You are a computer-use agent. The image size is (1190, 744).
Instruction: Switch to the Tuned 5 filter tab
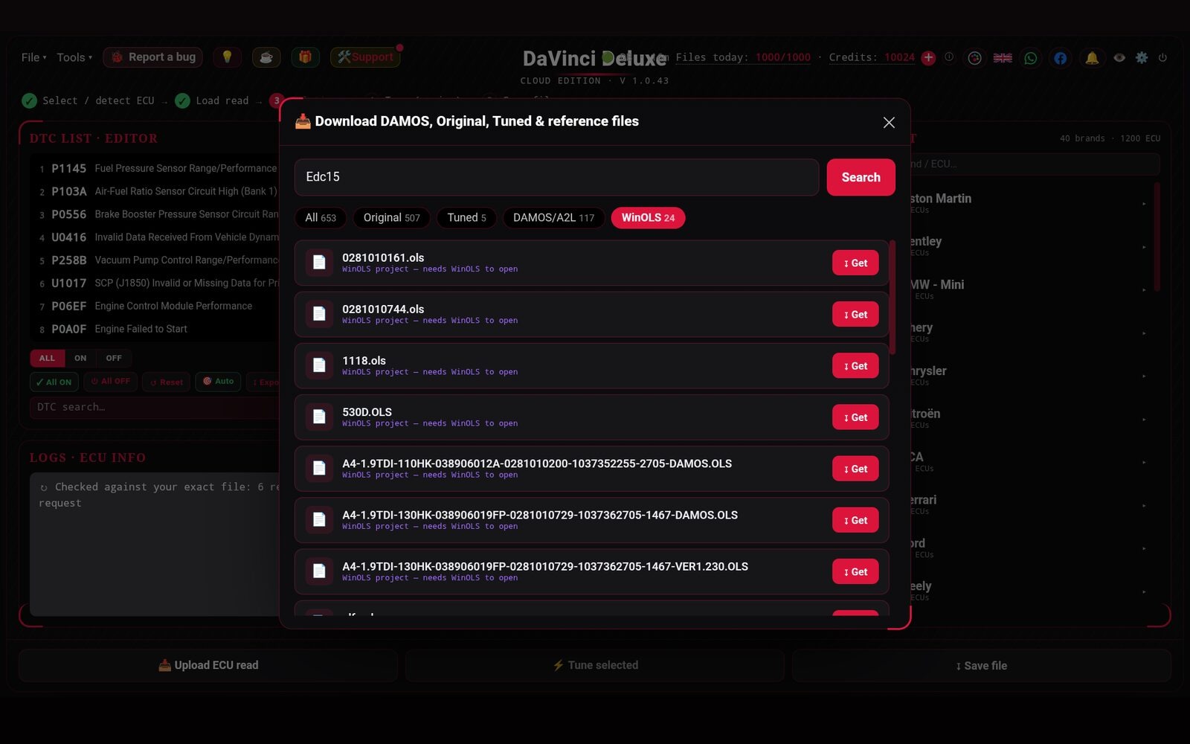466,218
